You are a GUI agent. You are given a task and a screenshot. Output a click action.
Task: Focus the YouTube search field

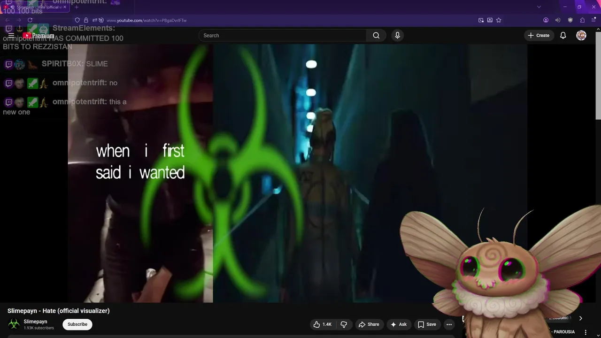click(282, 35)
